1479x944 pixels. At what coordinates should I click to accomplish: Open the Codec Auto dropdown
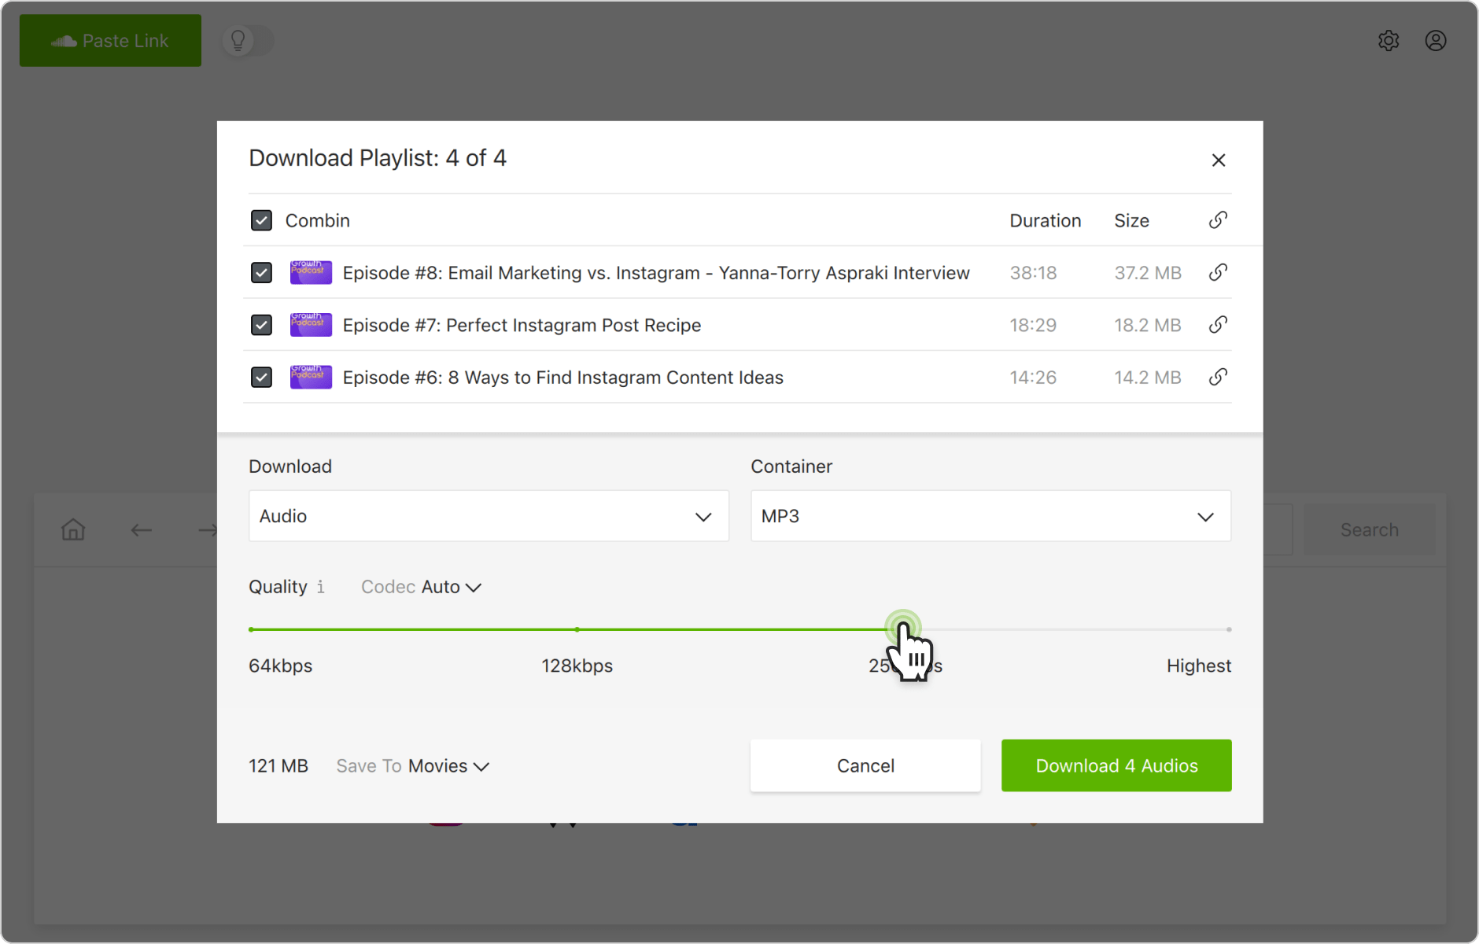[448, 587]
